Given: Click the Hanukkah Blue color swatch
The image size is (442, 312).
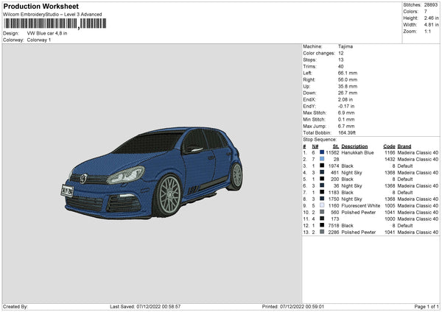Looking at the screenshot, I should (322, 152).
